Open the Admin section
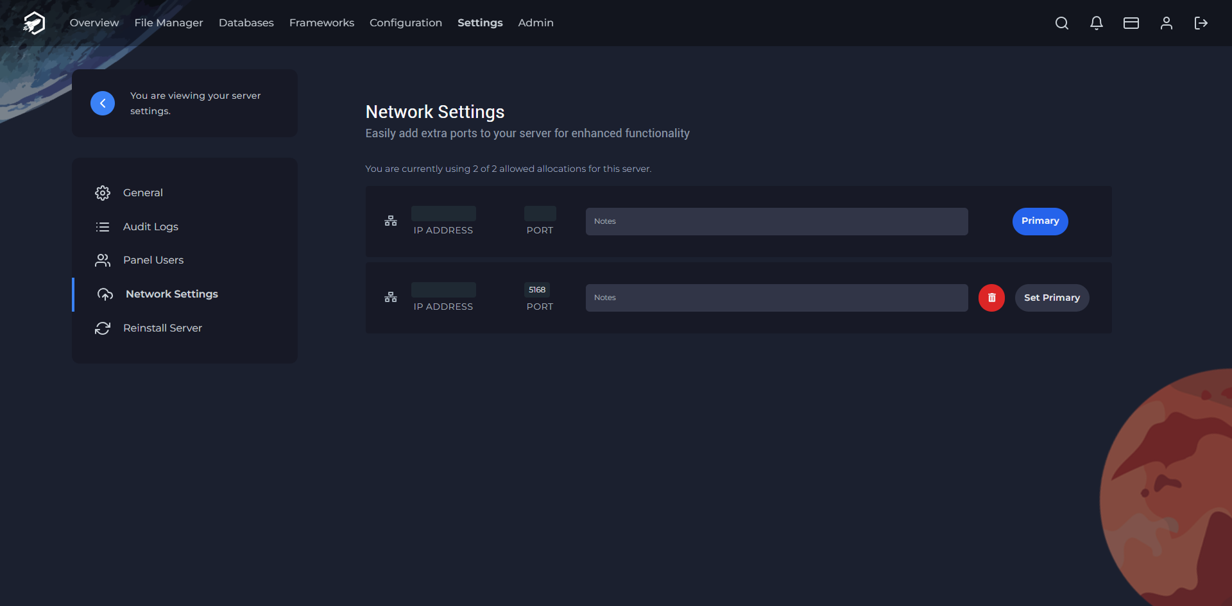Image resolution: width=1232 pixels, height=606 pixels. (x=536, y=23)
